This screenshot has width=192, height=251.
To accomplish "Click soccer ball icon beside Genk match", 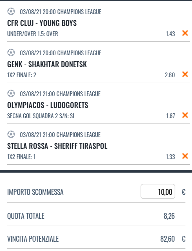I will pos(11,52).
